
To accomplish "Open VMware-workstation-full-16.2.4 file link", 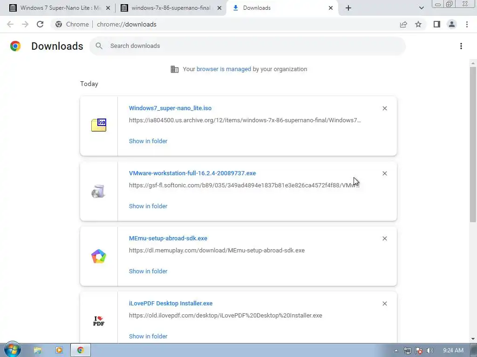I will coord(192,173).
